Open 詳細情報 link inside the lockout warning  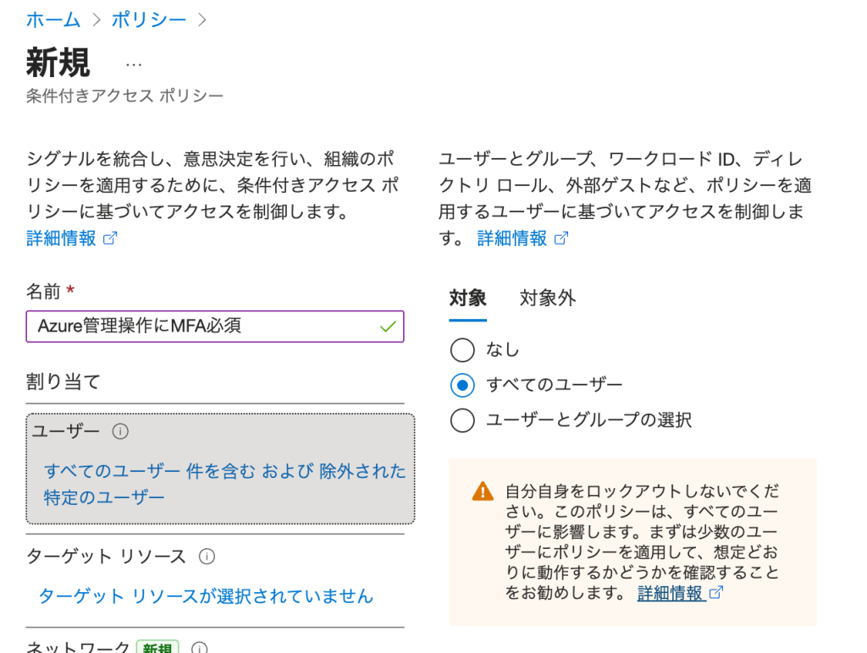tap(671, 593)
